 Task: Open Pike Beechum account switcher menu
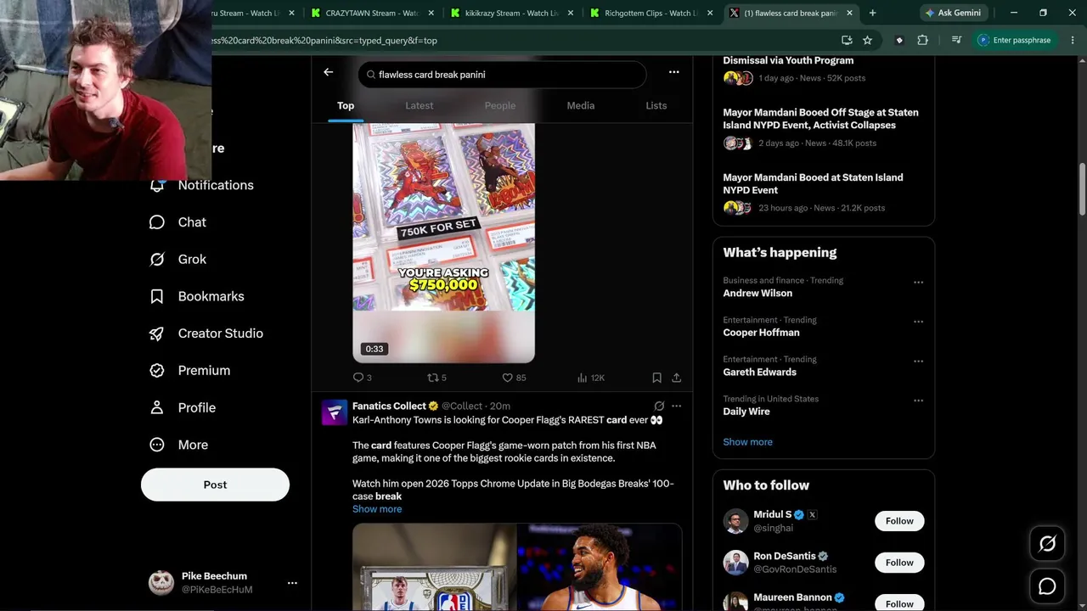pos(292,583)
